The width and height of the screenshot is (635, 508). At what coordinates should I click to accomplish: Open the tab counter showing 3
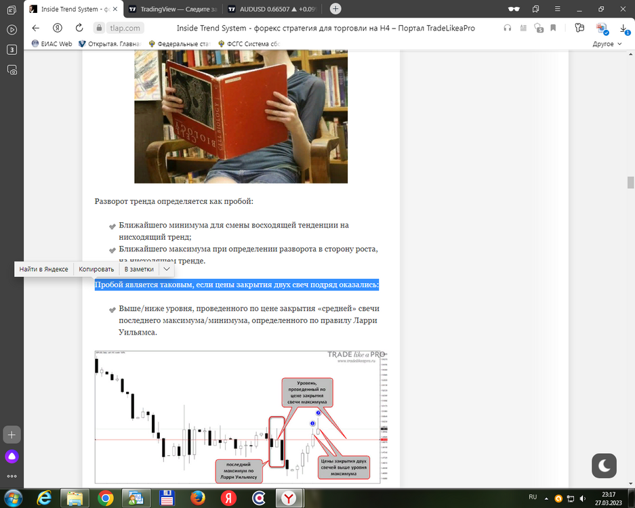click(12, 50)
